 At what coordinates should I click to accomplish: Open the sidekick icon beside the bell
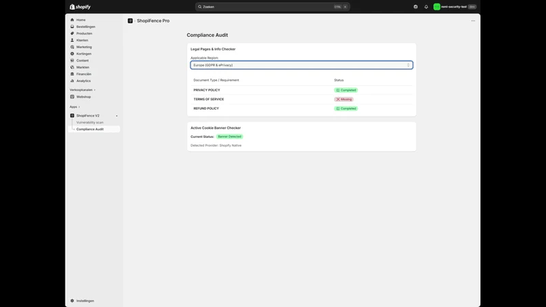coord(416,7)
